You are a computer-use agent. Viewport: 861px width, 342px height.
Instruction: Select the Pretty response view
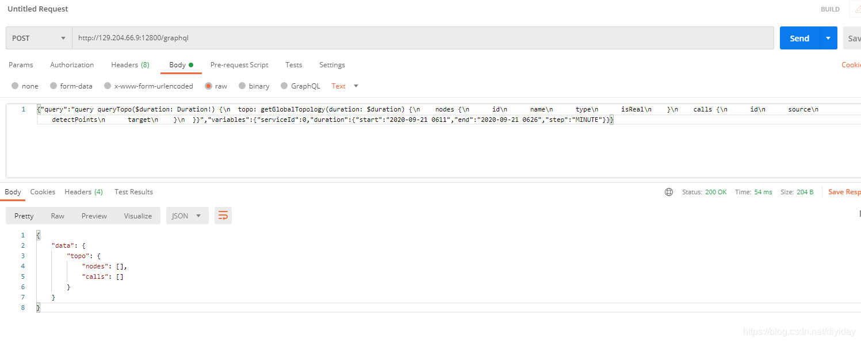[x=24, y=216]
